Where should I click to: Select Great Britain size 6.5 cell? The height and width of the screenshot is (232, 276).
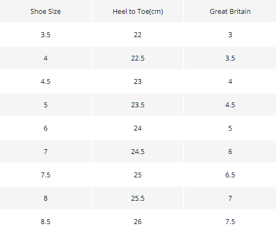pos(230,175)
